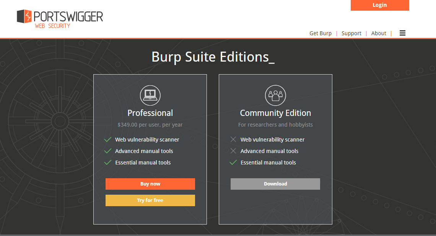Click the For researchers and hobbyists text
The width and height of the screenshot is (436, 236).
[275, 125]
